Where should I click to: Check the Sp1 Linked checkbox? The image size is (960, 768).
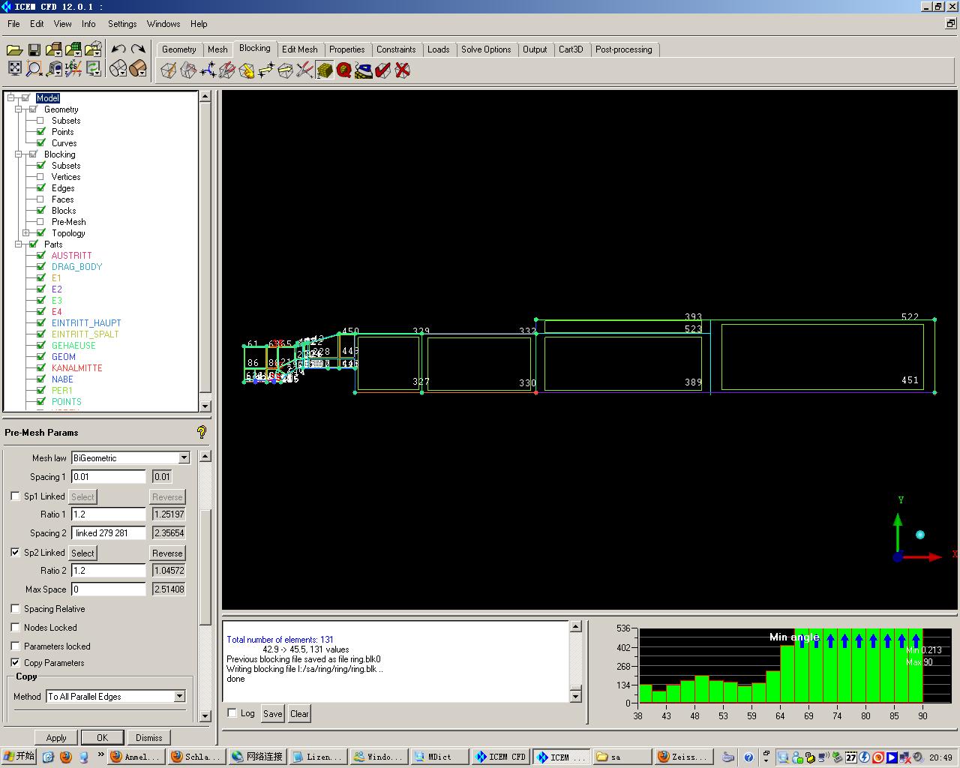15,496
